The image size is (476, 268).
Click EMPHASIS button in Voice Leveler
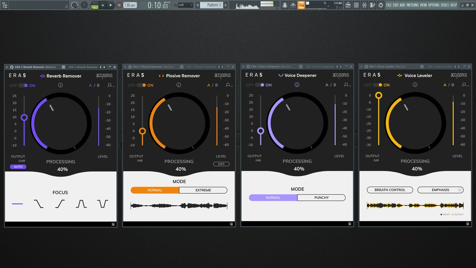[440, 190]
